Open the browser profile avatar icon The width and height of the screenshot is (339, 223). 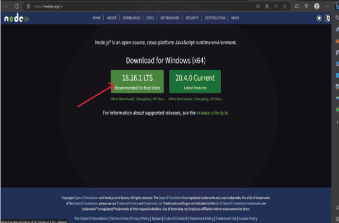(x=317, y=6)
